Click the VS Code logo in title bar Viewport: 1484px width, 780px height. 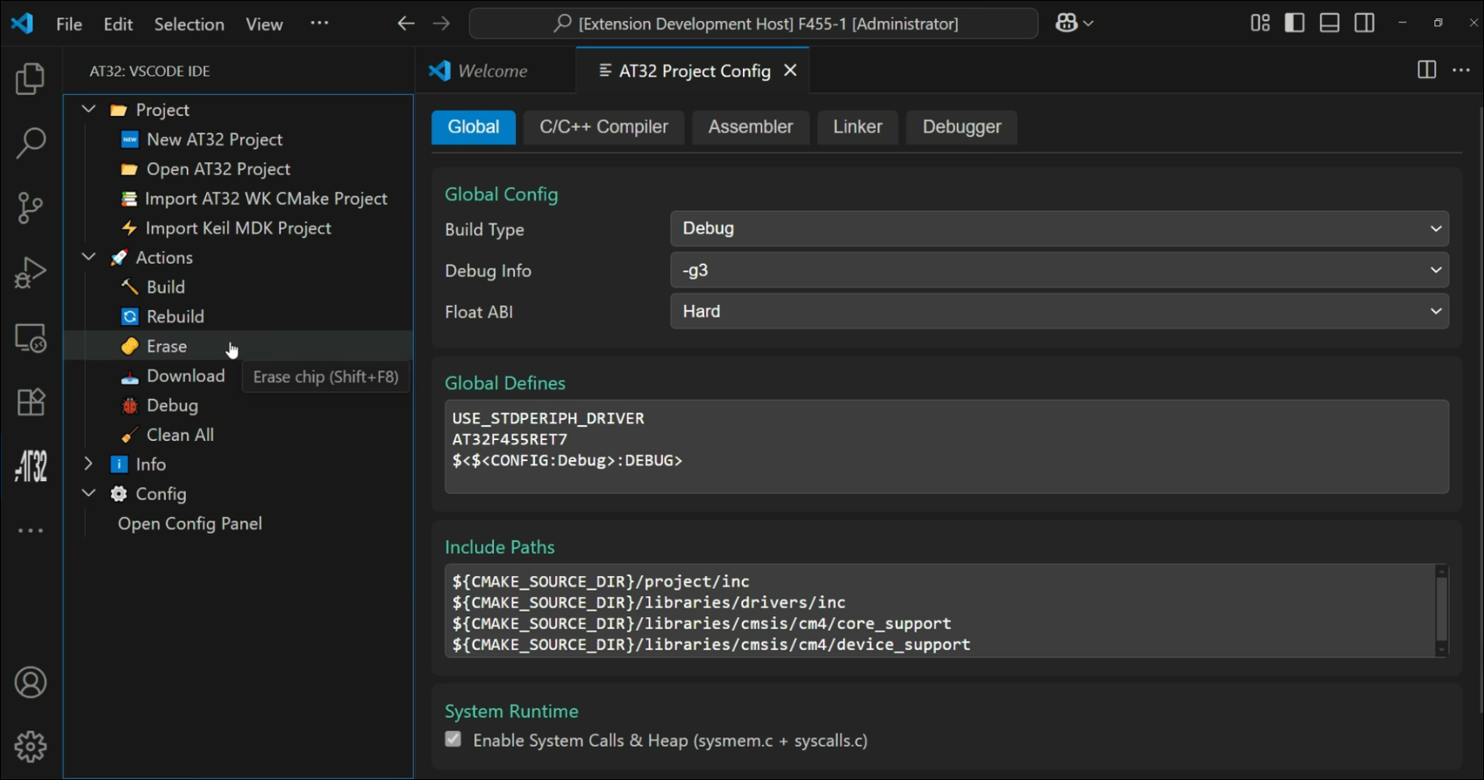click(x=22, y=23)
